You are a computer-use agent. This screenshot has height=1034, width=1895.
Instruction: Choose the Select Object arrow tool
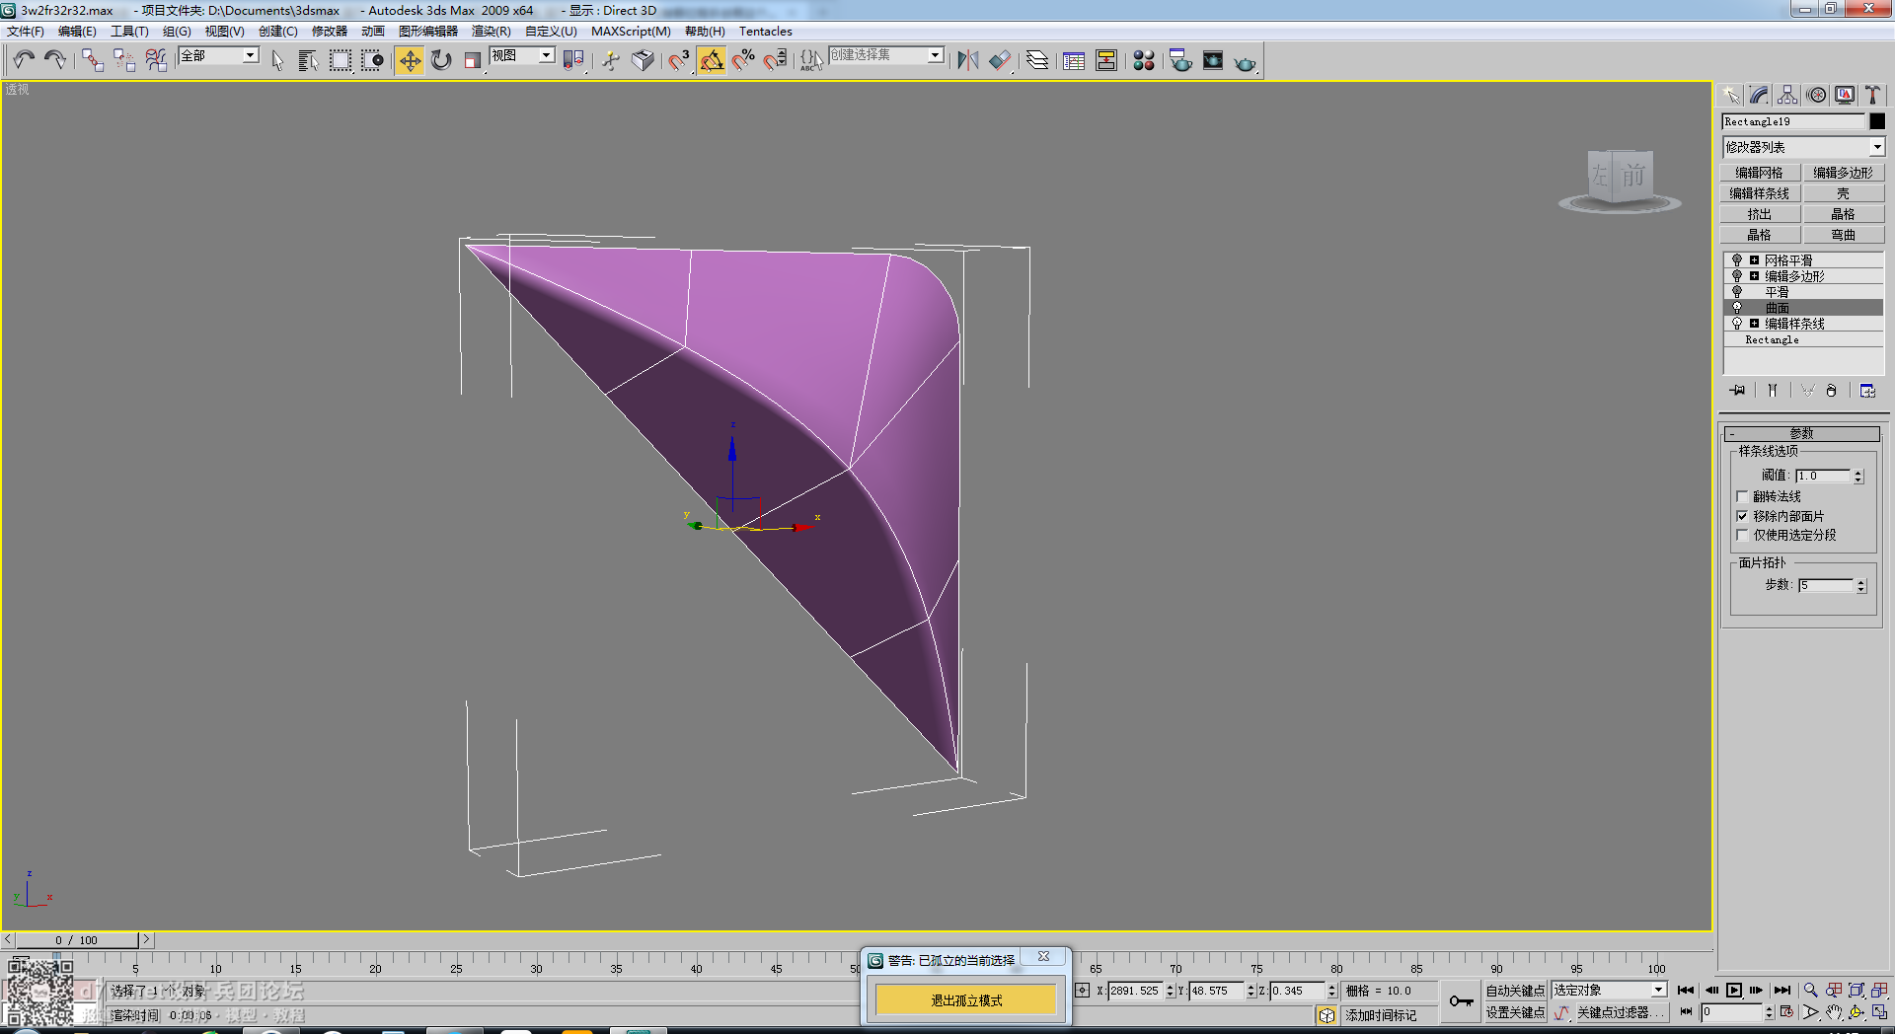tap(277, 60)
